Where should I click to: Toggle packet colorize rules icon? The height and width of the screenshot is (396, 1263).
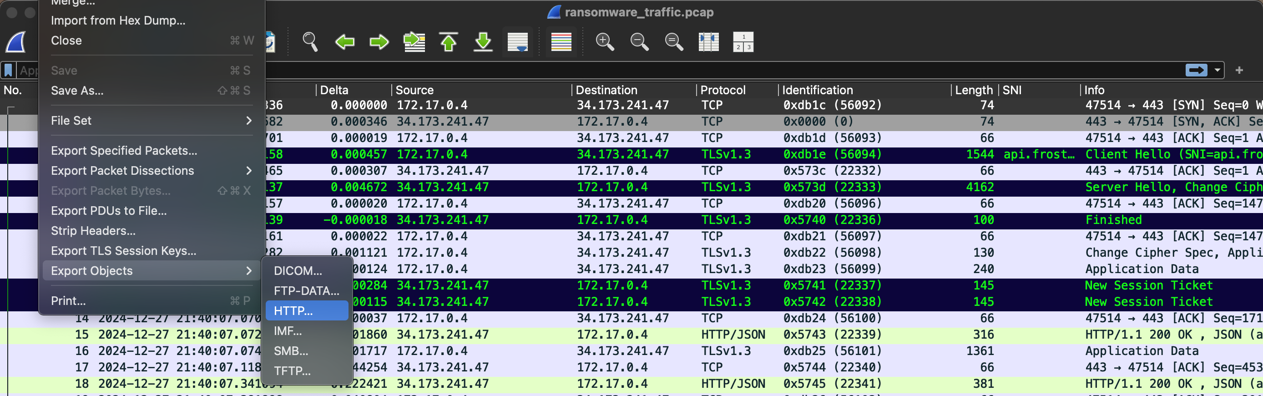point(561,42)
